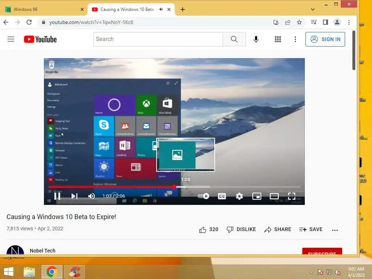The image size is (372, 279).
Task: Open YouTube settings three-dot menu
Action: tap(295, 39)
